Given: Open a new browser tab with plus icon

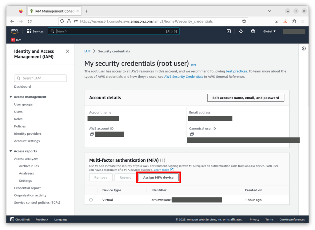Looking at the screenshot, I should click(x=86, y=11).
